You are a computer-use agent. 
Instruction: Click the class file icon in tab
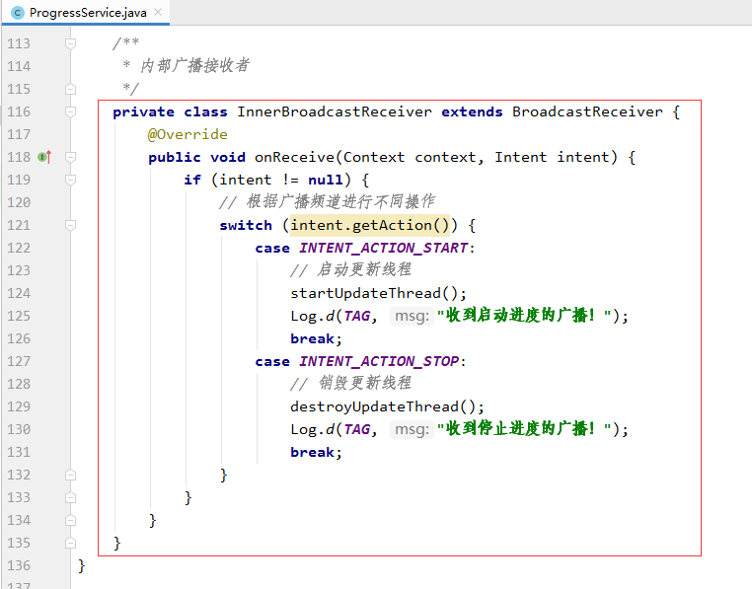click(x=17, y=13)
